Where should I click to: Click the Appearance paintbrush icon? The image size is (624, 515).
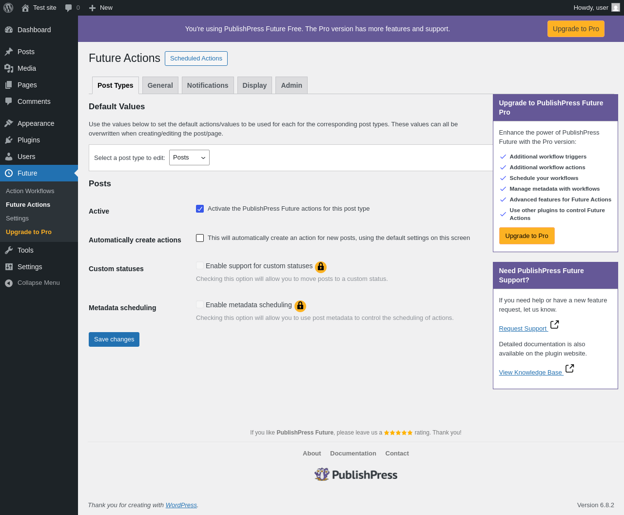(x=9, y=123)
